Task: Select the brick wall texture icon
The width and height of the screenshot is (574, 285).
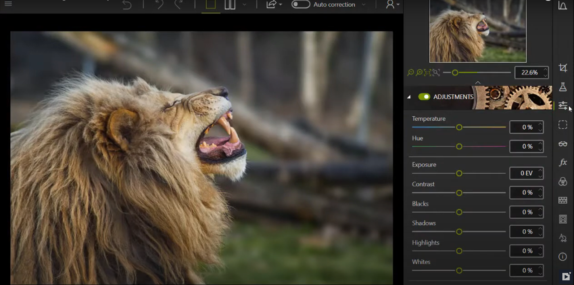Action: pos(563,200)
